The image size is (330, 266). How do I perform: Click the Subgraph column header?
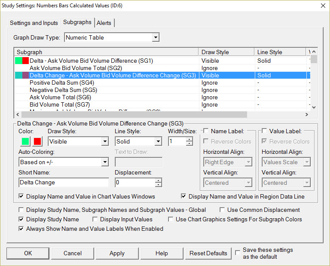pyautogui.click(x=106, y=52)
